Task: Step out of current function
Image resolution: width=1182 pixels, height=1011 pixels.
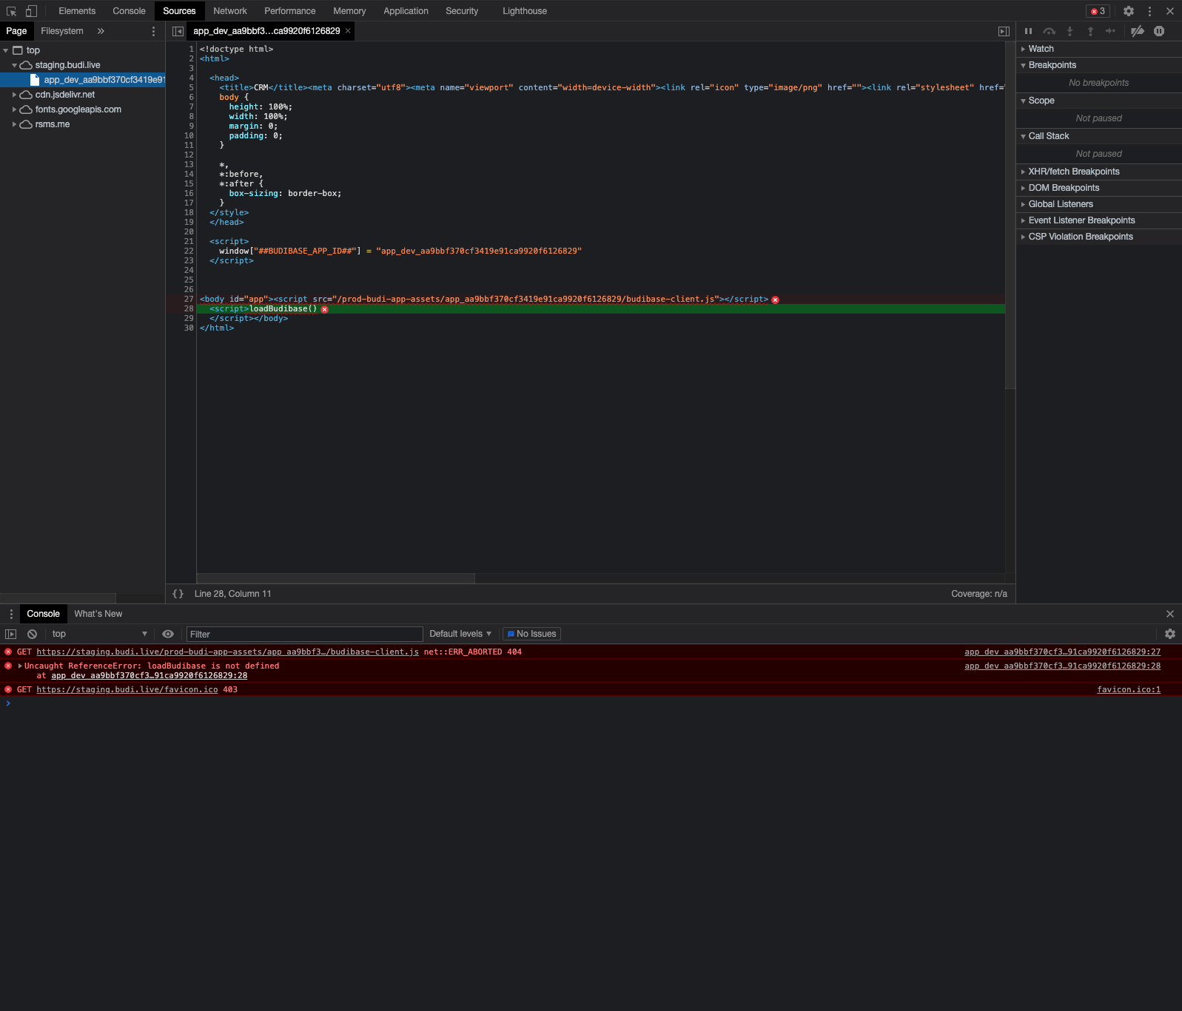Action: (x=1090, y=31)
